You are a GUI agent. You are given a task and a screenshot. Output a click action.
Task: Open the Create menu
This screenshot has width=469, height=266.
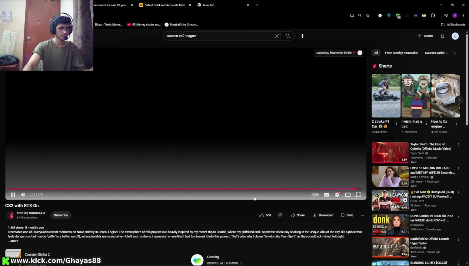click(x=425, y=36)
